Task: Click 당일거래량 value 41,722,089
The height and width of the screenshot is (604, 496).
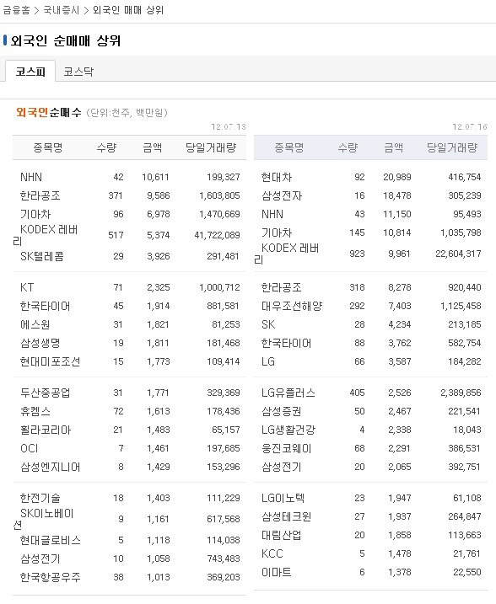Action: pyautogui.click(x=217, y=235)
